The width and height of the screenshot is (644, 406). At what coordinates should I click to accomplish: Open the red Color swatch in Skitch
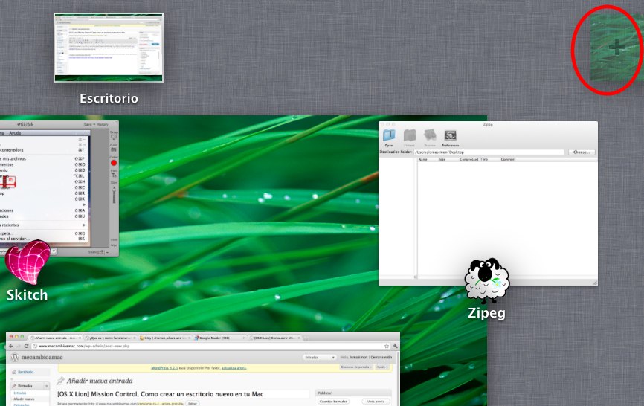(114, 163)
